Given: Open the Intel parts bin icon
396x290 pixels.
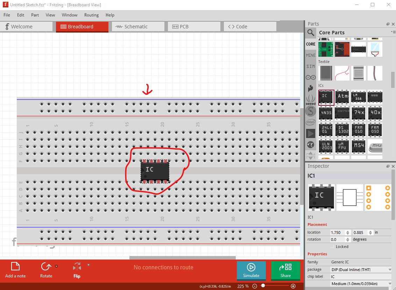Looking at the screenshot, I should pyautogui.click(x=310, y=122).
